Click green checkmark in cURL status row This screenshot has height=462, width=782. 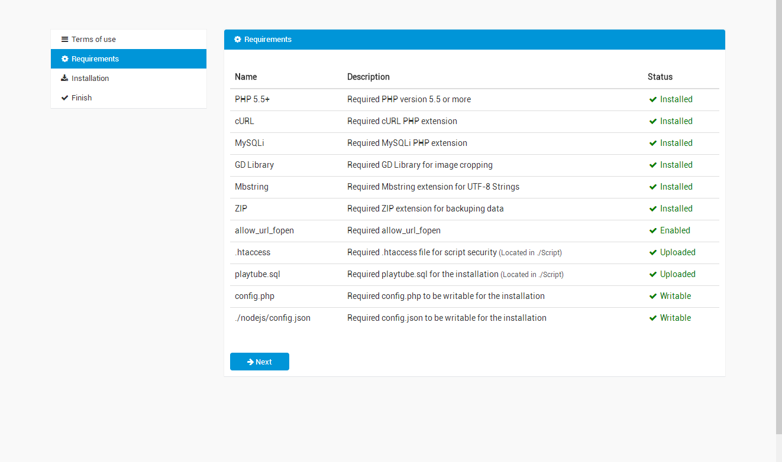coord(653,121)
